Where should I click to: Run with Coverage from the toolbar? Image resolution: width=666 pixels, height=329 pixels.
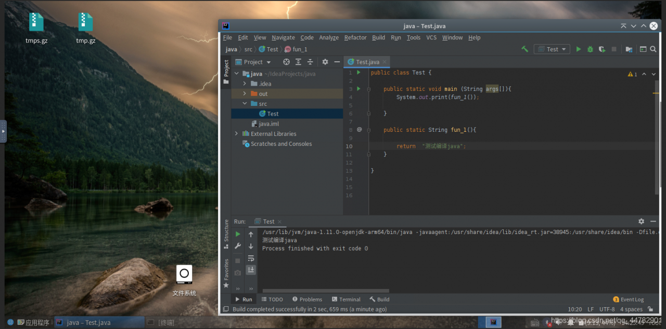click(x=602, y=49)
